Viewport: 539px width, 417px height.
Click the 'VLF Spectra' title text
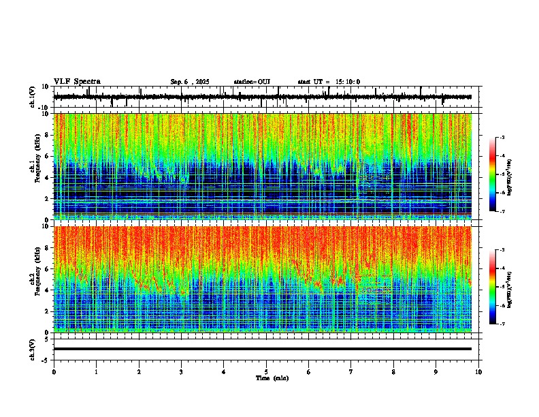tap(77, 82)
